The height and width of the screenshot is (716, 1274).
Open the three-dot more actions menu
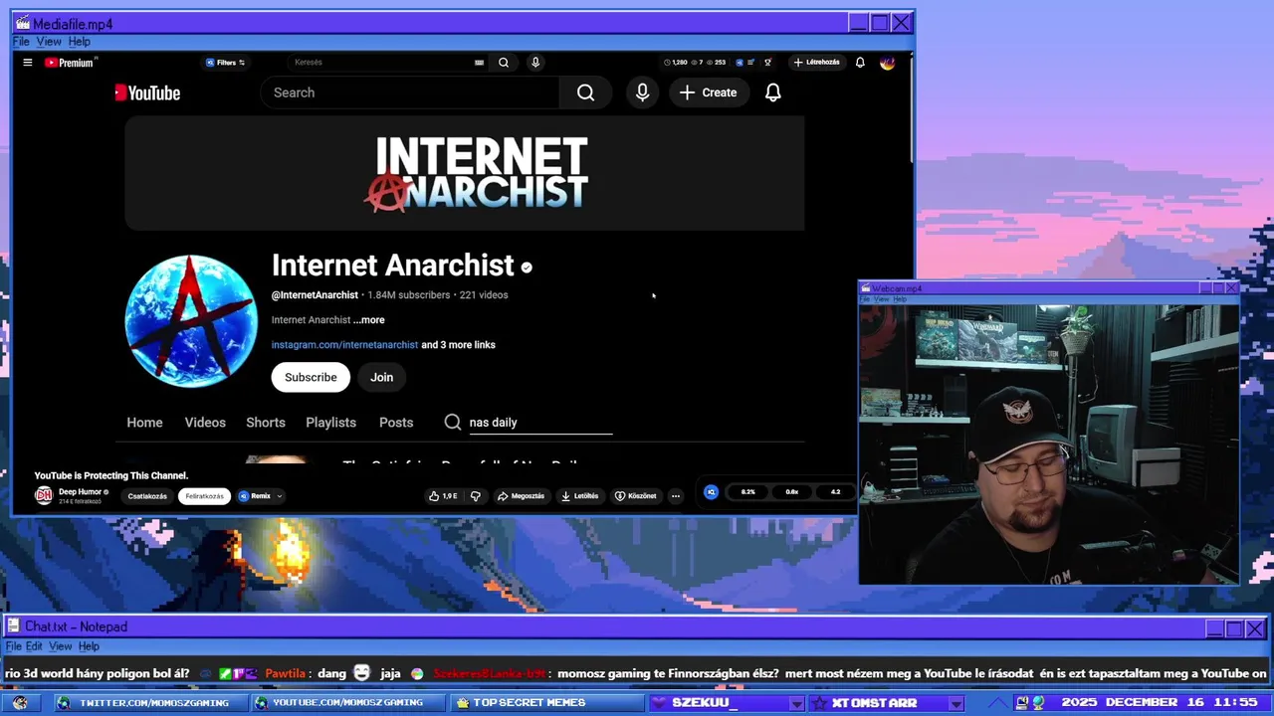coord(675,495)
